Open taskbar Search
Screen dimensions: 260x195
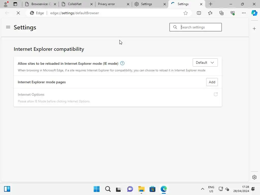108,189
